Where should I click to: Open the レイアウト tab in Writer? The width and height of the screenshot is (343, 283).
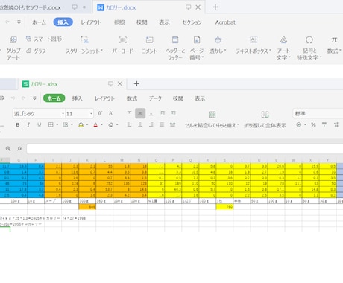[x=91, y=22]
